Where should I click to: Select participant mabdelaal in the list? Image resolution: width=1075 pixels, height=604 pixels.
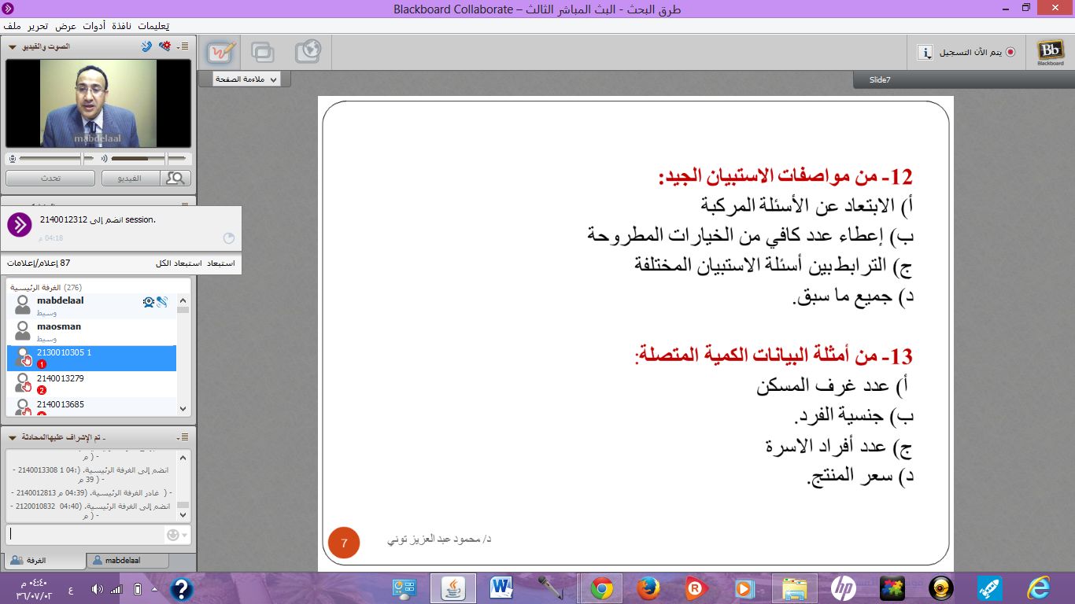[x=91, y=307]
